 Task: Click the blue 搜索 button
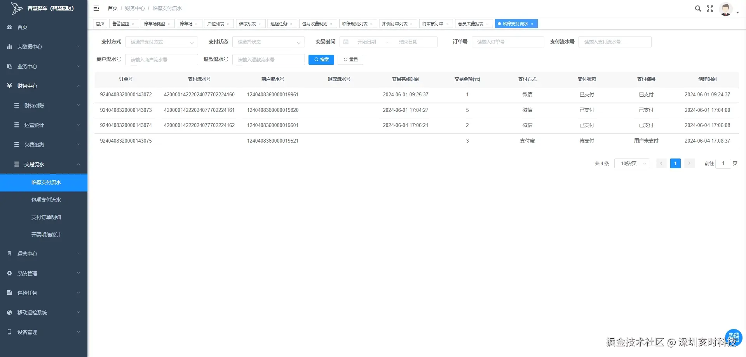[x=321, y=59]
